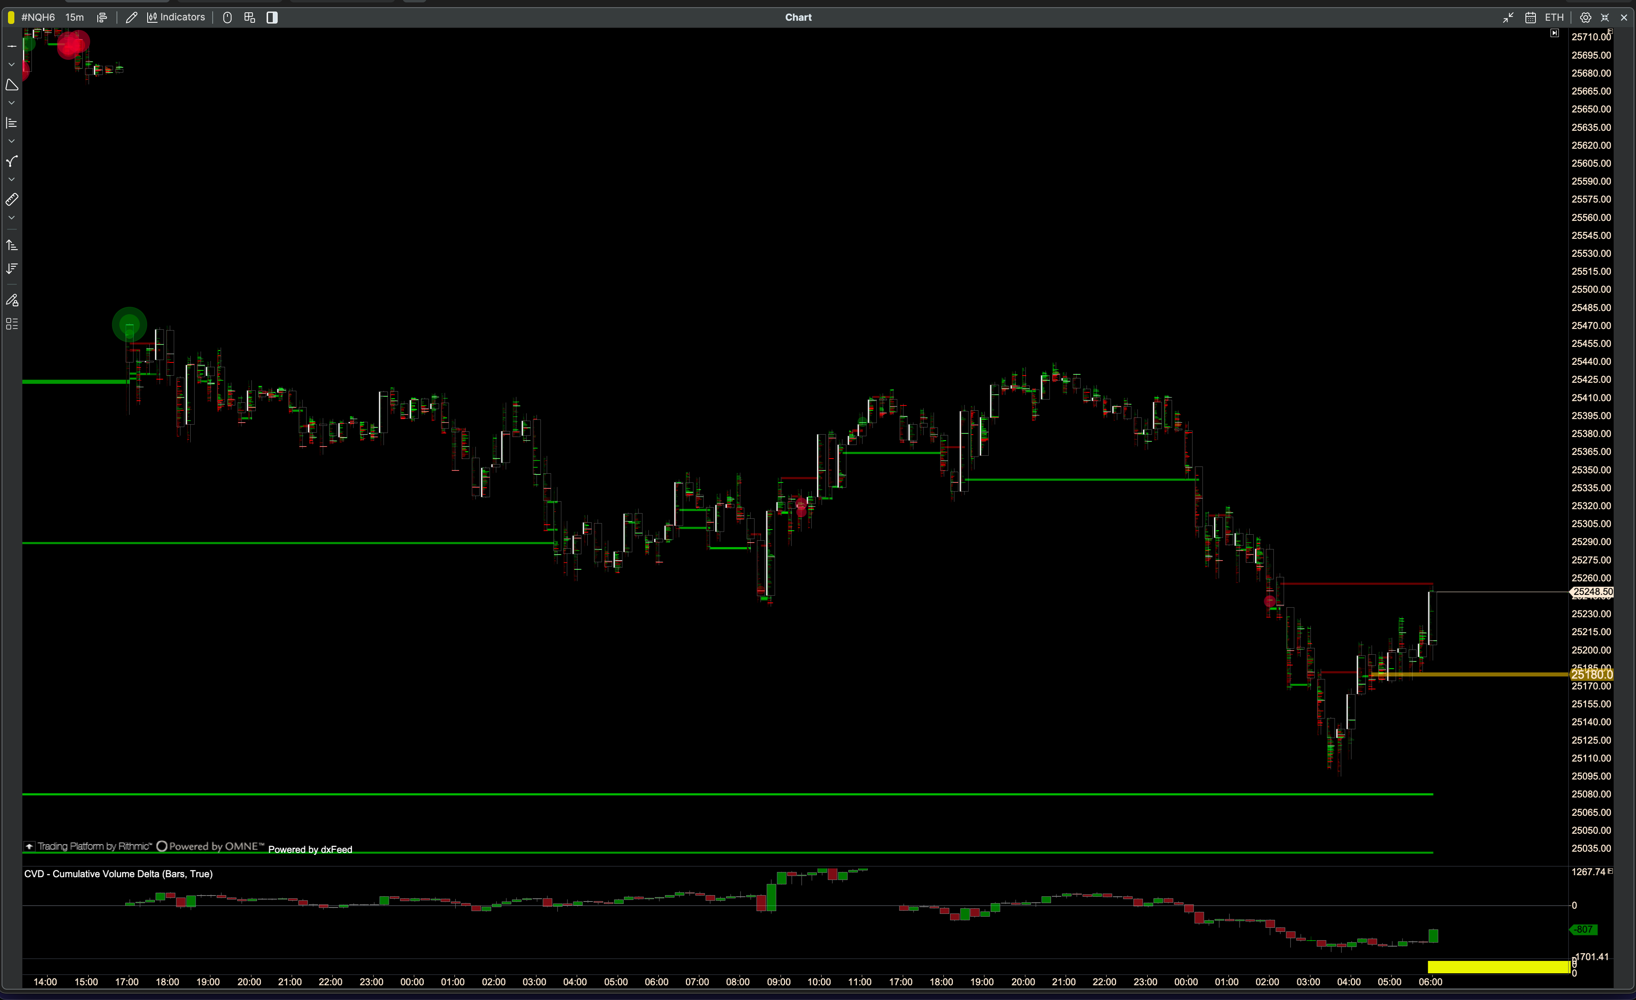The height and width of the screenshot is (1000, 1636).
Task: Open the calendar date range icon
Action: click(x=1530, y=17)
